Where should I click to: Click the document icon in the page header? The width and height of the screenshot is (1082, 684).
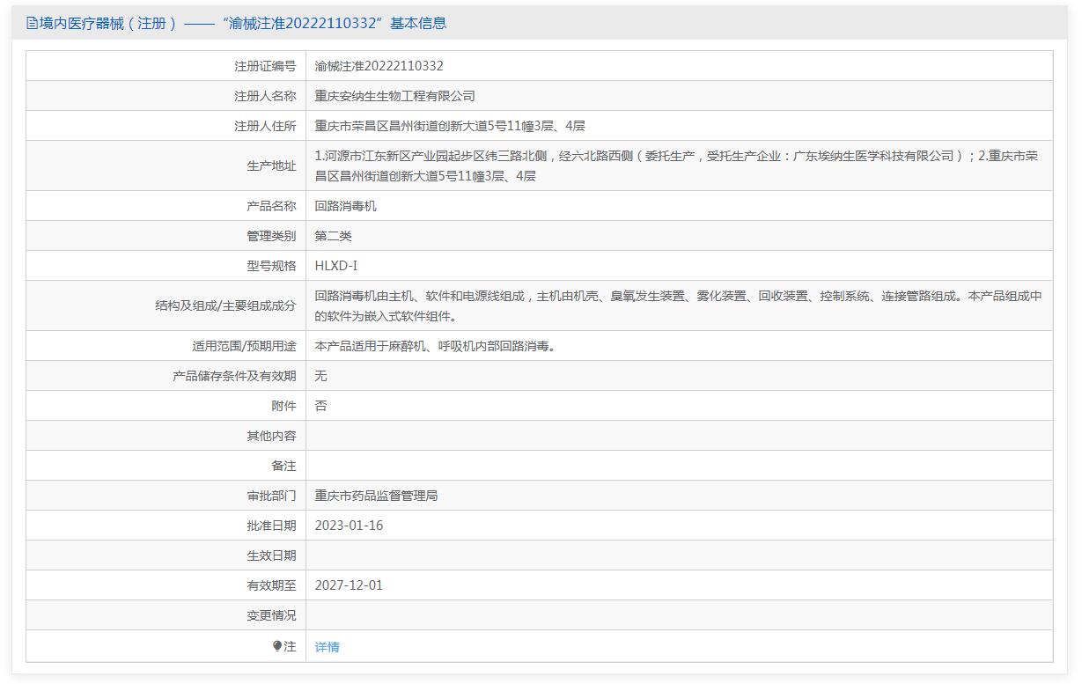(x=32, y=24)
